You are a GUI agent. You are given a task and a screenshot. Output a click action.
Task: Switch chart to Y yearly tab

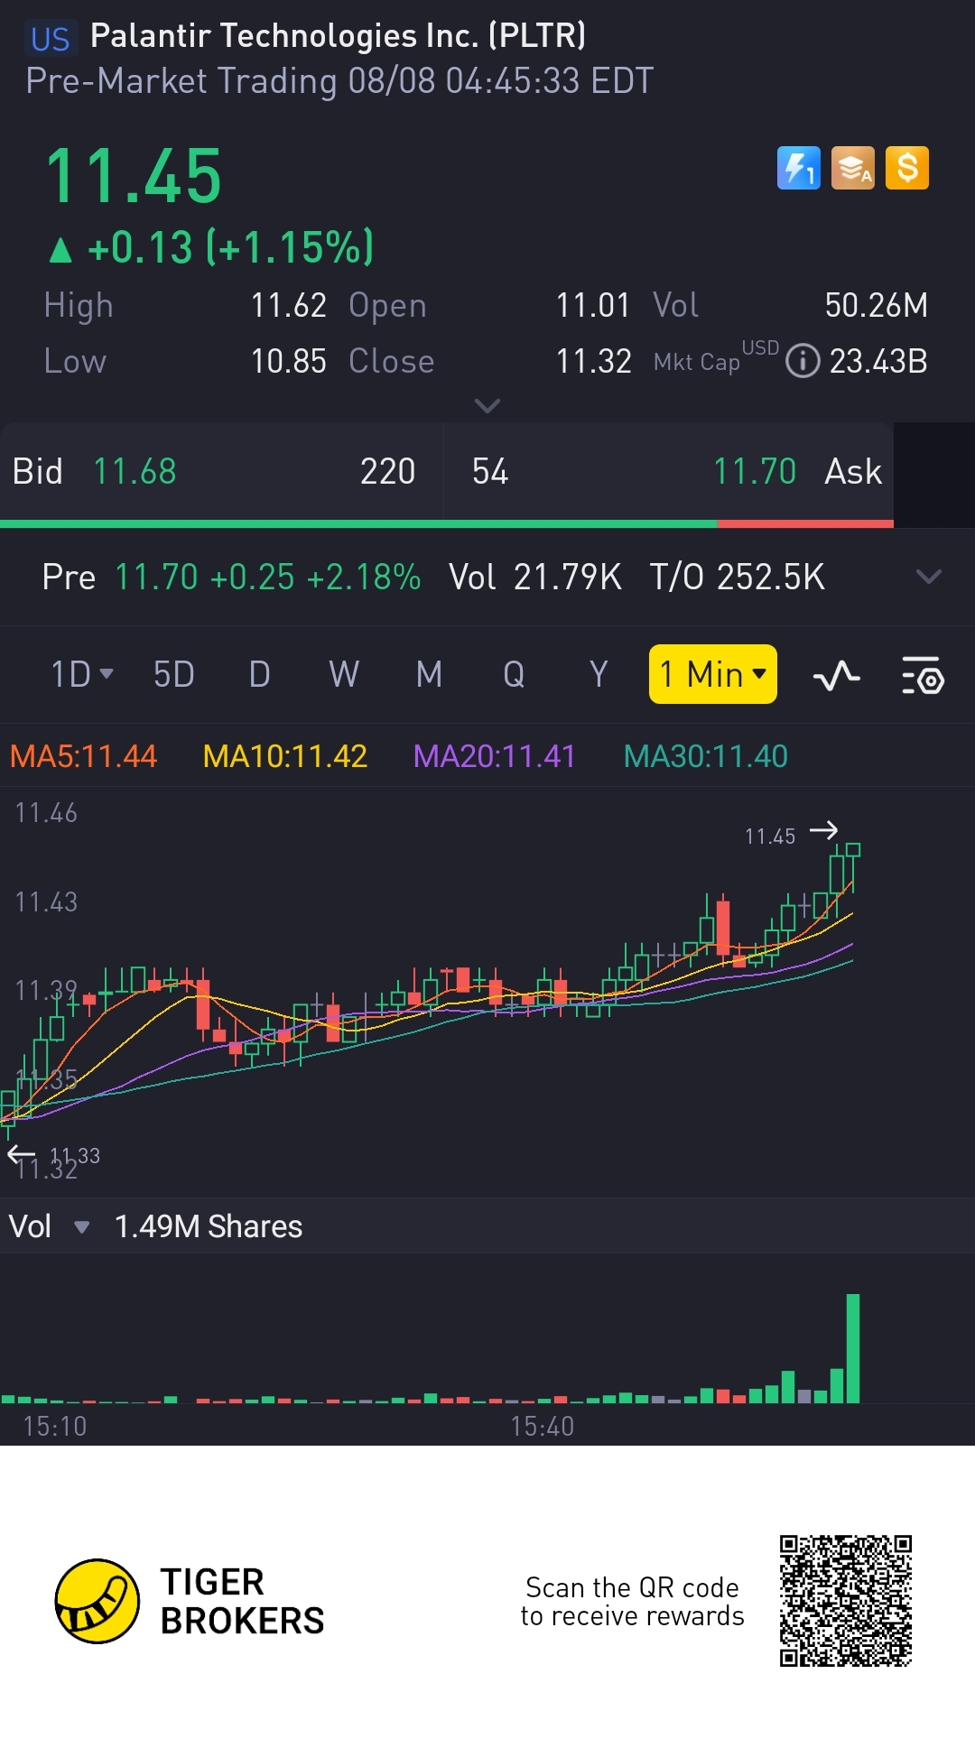[x=599, y=674]
